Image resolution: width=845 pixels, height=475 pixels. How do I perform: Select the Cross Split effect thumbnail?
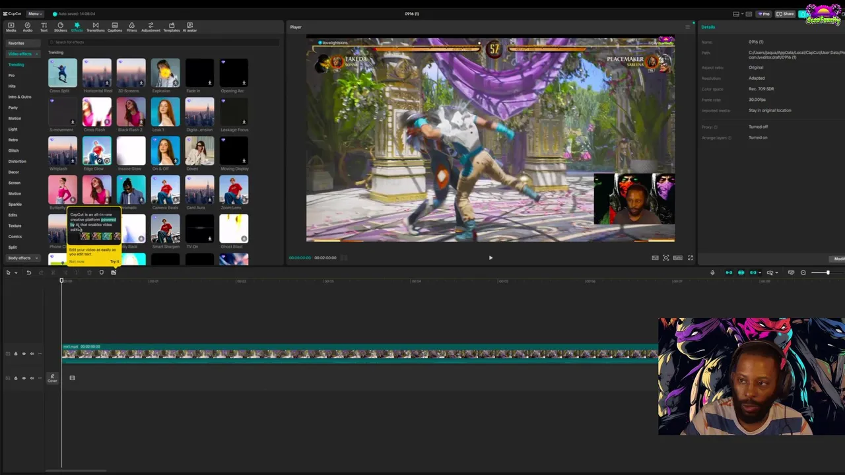pyautogui.click(x=63, y=73)
